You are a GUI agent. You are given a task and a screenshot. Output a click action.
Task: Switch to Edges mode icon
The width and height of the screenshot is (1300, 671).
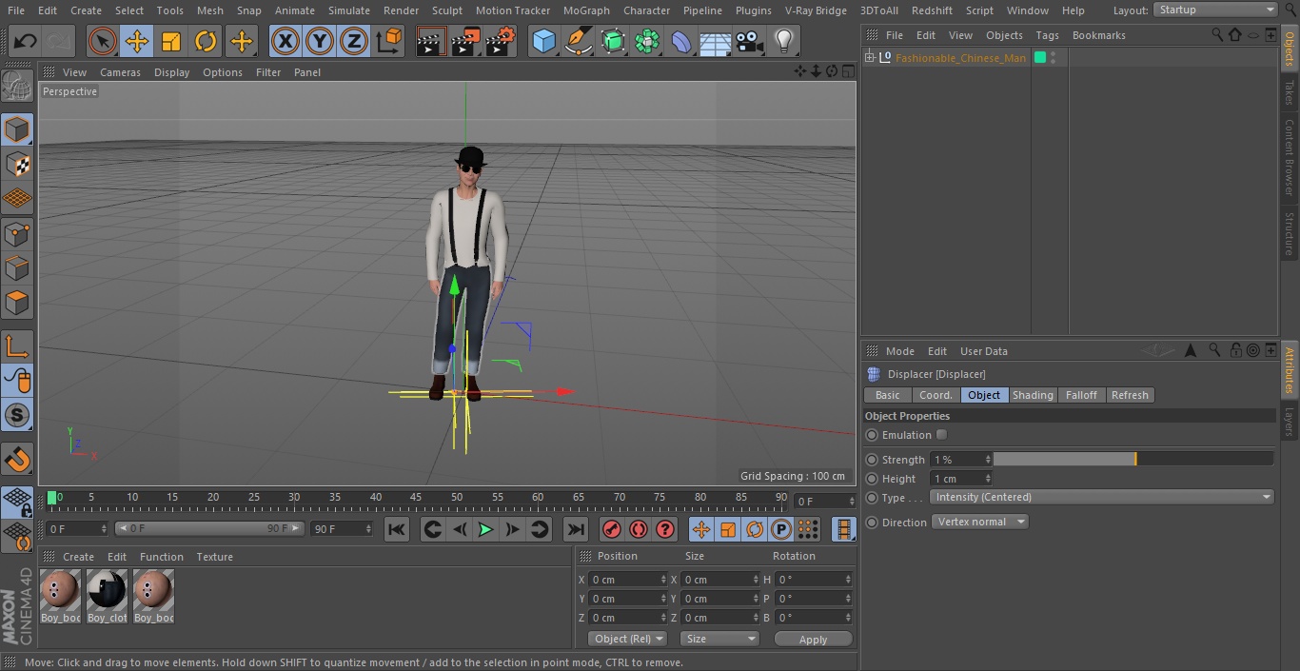pos(17,267)
